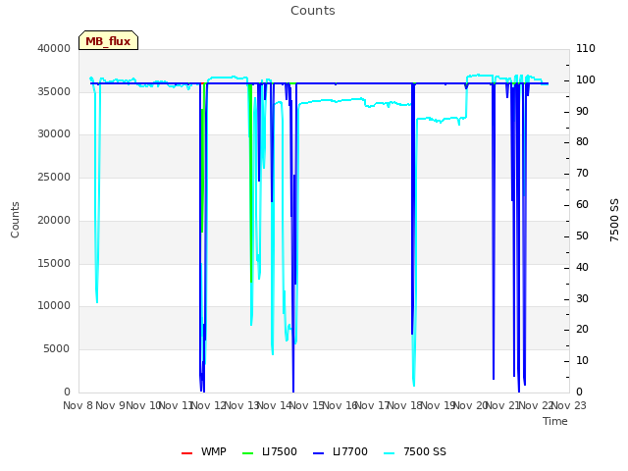Click the 20 right axis tick
The height and width of the screenshot is (471, 628).
[x=582, y=330]
